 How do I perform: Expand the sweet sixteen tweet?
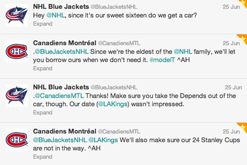click(x=43, y=24)
